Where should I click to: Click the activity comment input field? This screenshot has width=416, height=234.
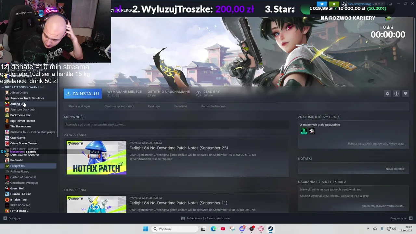[176, 124]
